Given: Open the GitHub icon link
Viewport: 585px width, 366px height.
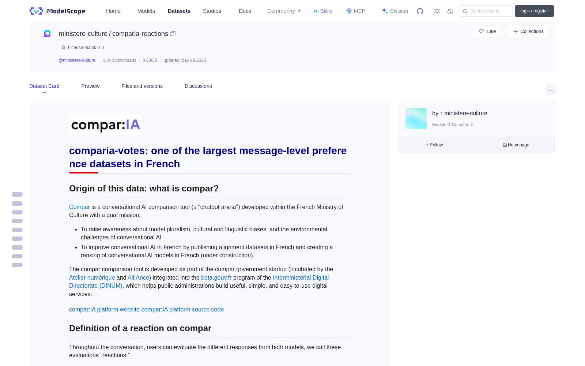Looking at the screenshot, I should tap(420, 11).
